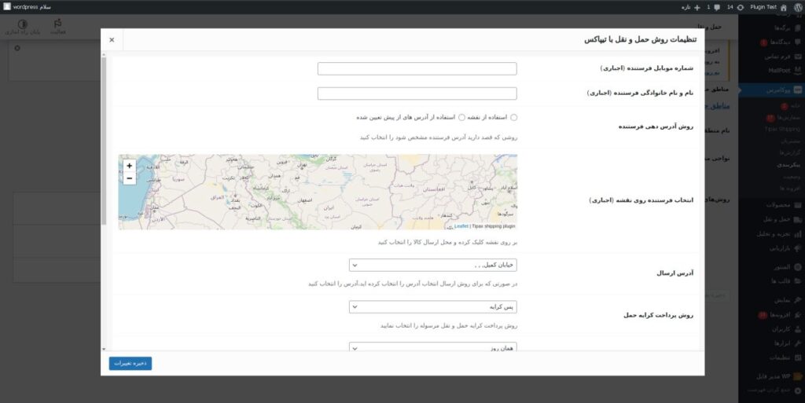Screen dimensions: 805x403
Task: Dismiss notice with small round X icon
Action: [x=17, y=48]
